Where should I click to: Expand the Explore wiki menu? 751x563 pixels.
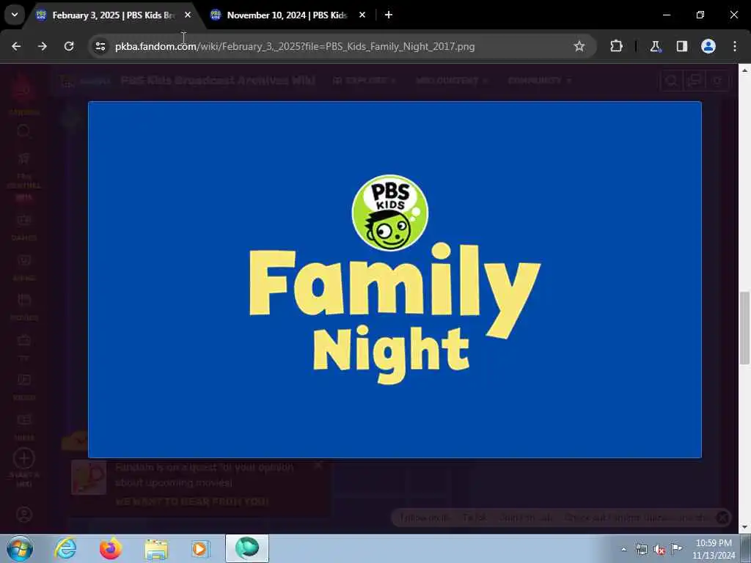click(364, 81)
